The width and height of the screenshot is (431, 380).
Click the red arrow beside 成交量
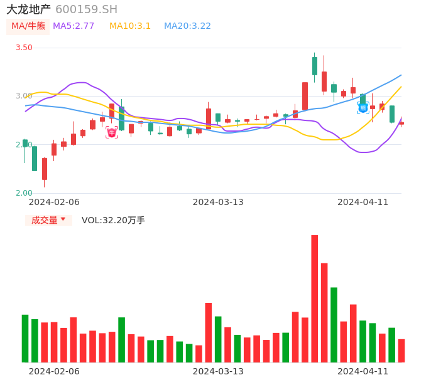point(63,219)
